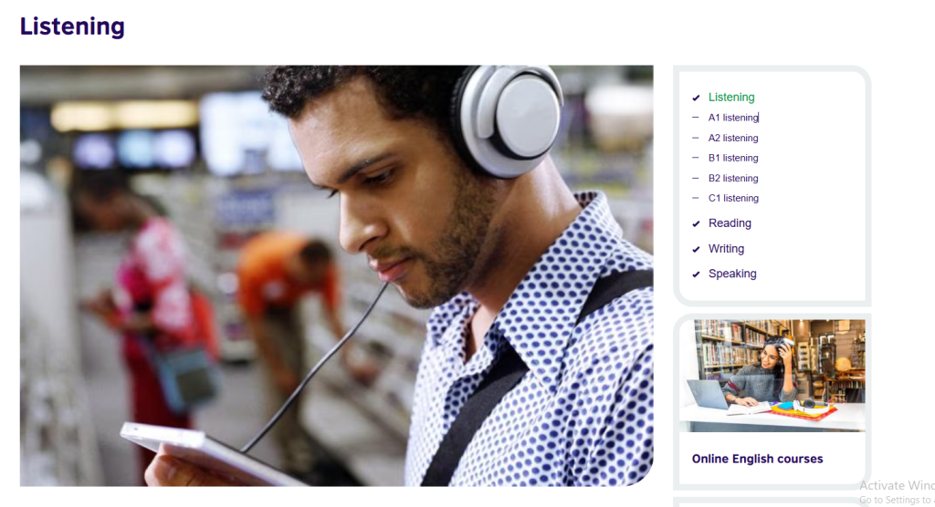Click the man with headphones main image

[336, 276]
